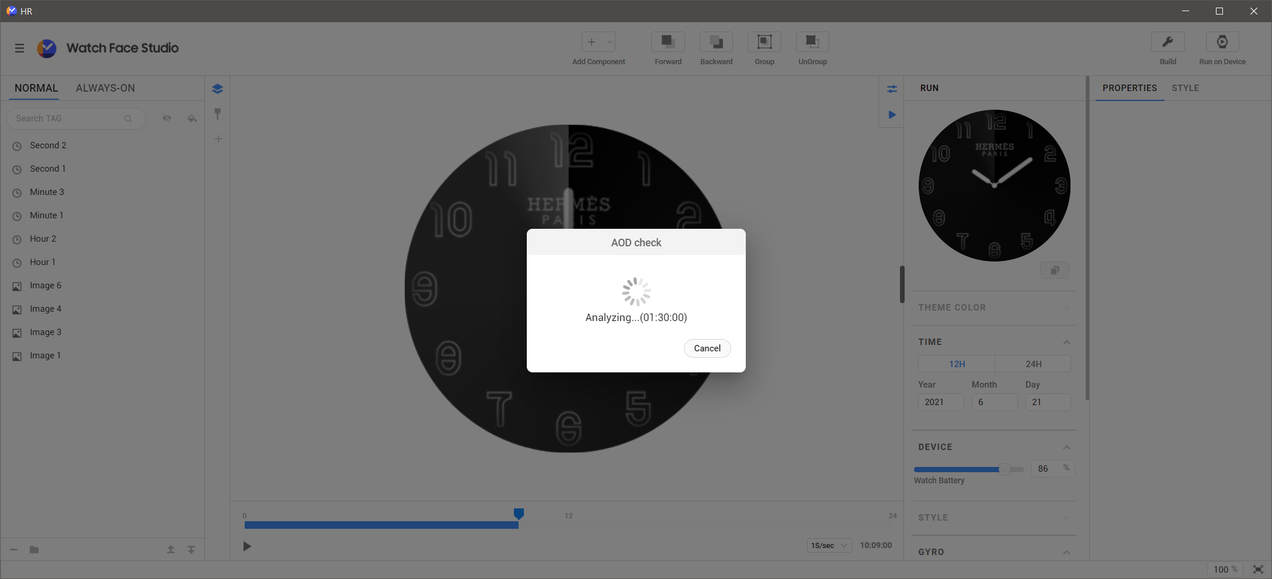The height and width of the screenshot is (579, 1272).
Task: Collapse the GYRO section
Action: click(x=1066, y=552)
